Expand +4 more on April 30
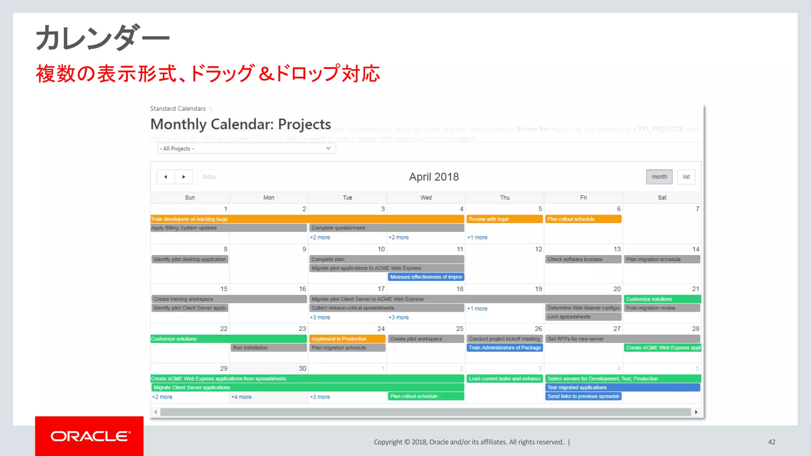The width and height of the screenshot is (811, 456). click(241, 397)
